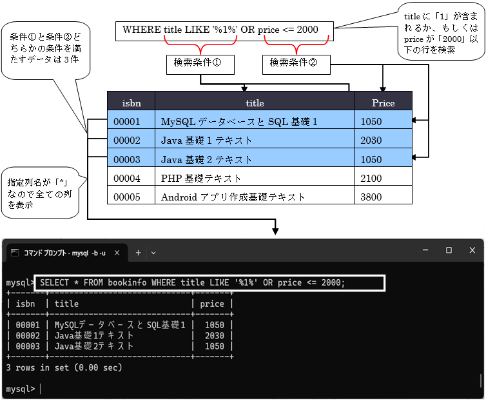Click the 3 rows in set result line
The width and height of the screenshot is (486, 401).
(x=64, y=367)
